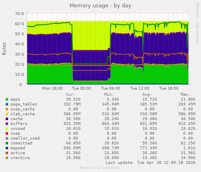Select the 'inactive' legend label

(20, 158)
